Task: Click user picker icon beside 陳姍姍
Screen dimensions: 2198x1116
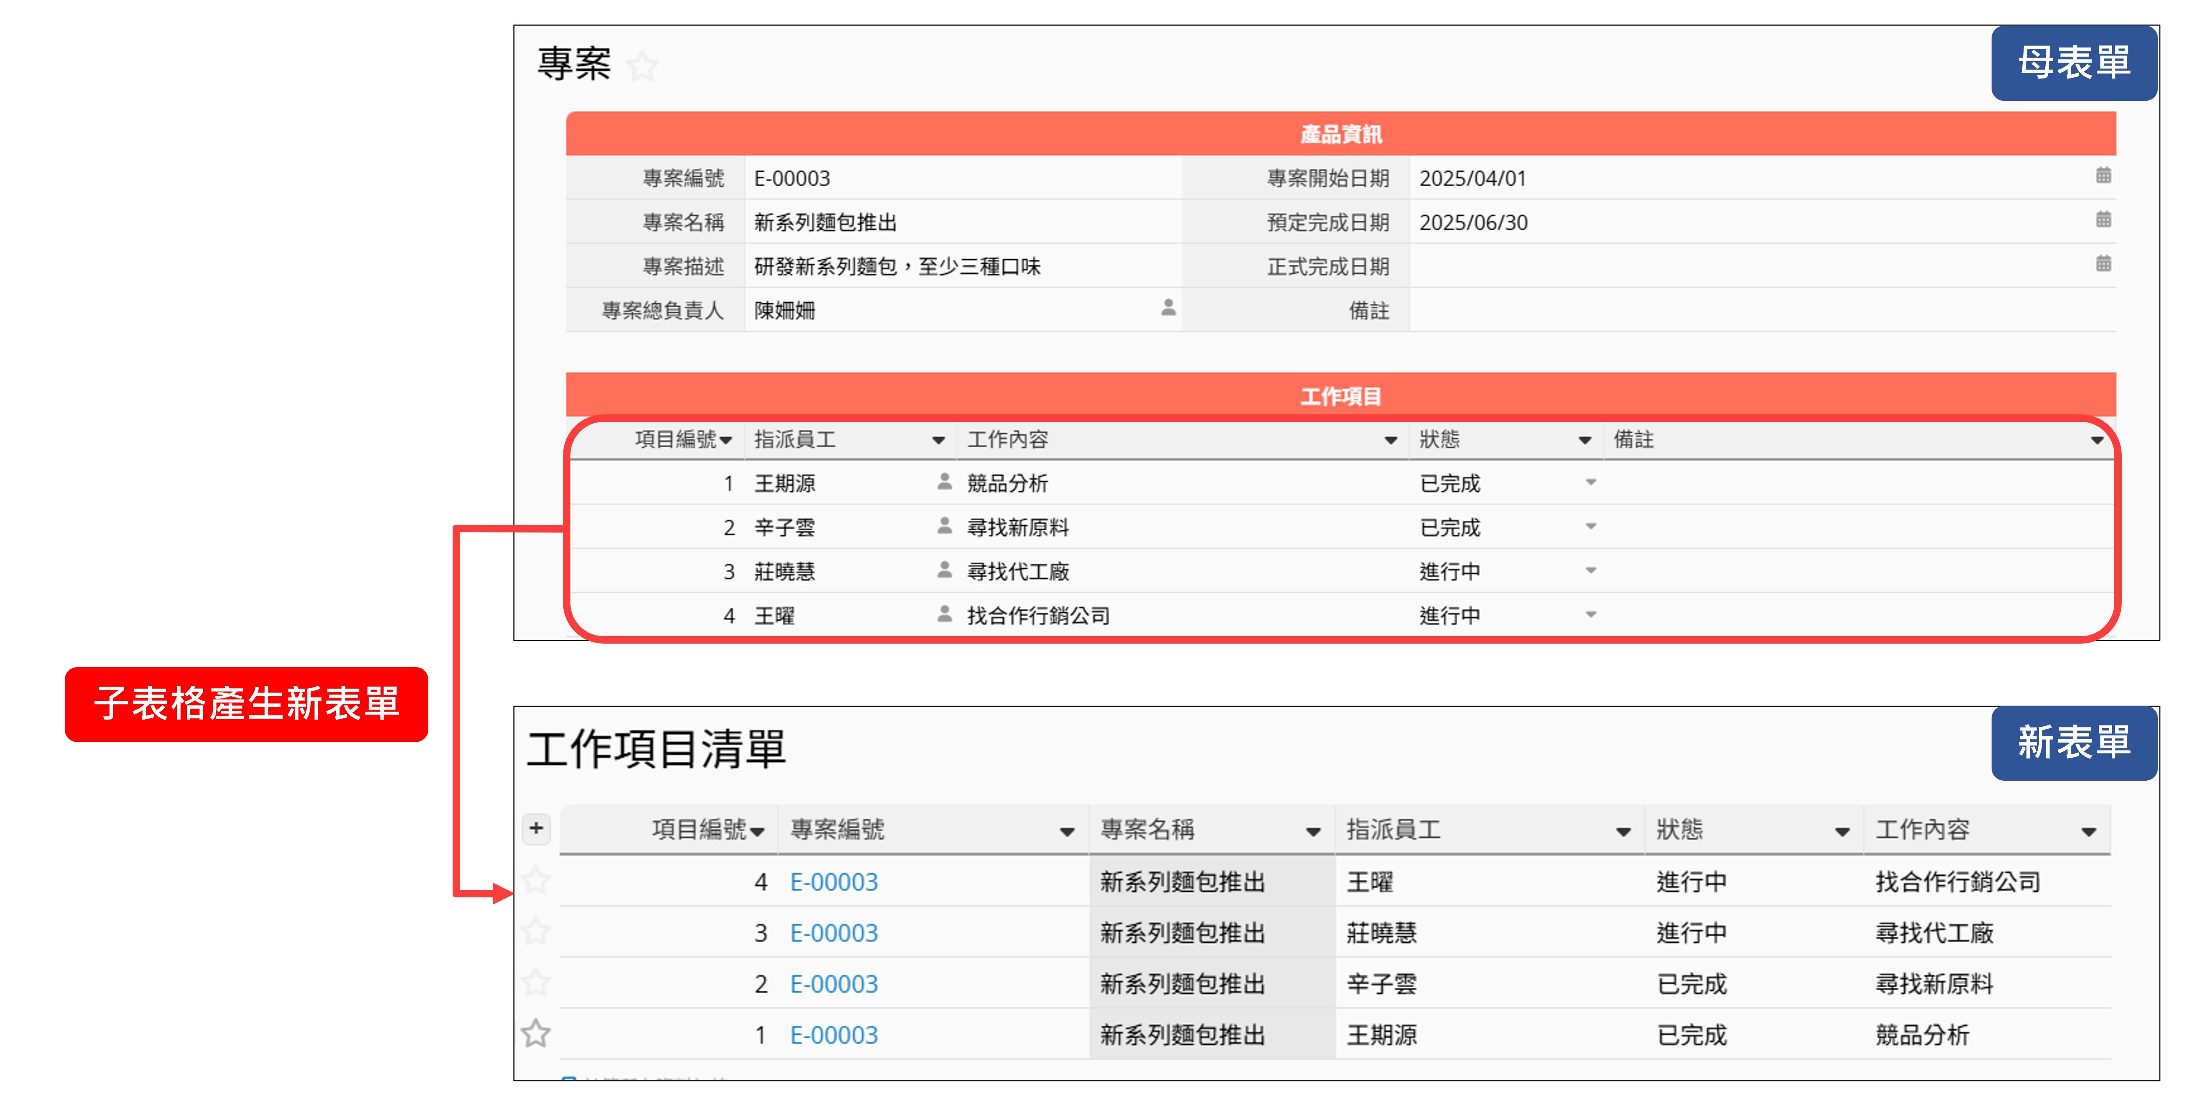Action: coord(1168,308)
